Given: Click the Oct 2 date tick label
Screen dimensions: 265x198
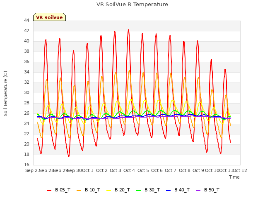Looking at the screenshot, I should point(102,170).
